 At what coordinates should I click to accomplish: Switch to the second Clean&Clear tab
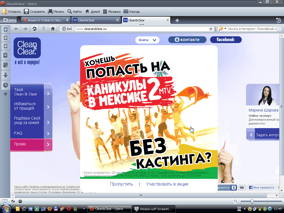coord(96,20)
